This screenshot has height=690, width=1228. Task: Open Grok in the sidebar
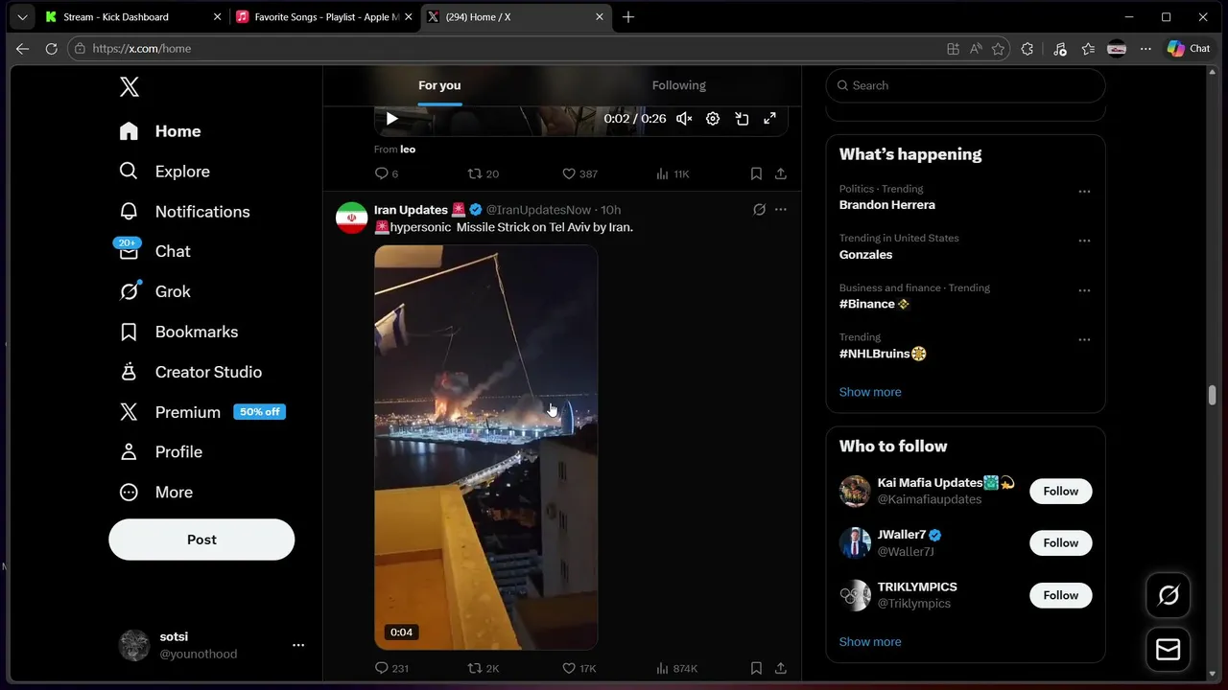click(x=155, y=291)
